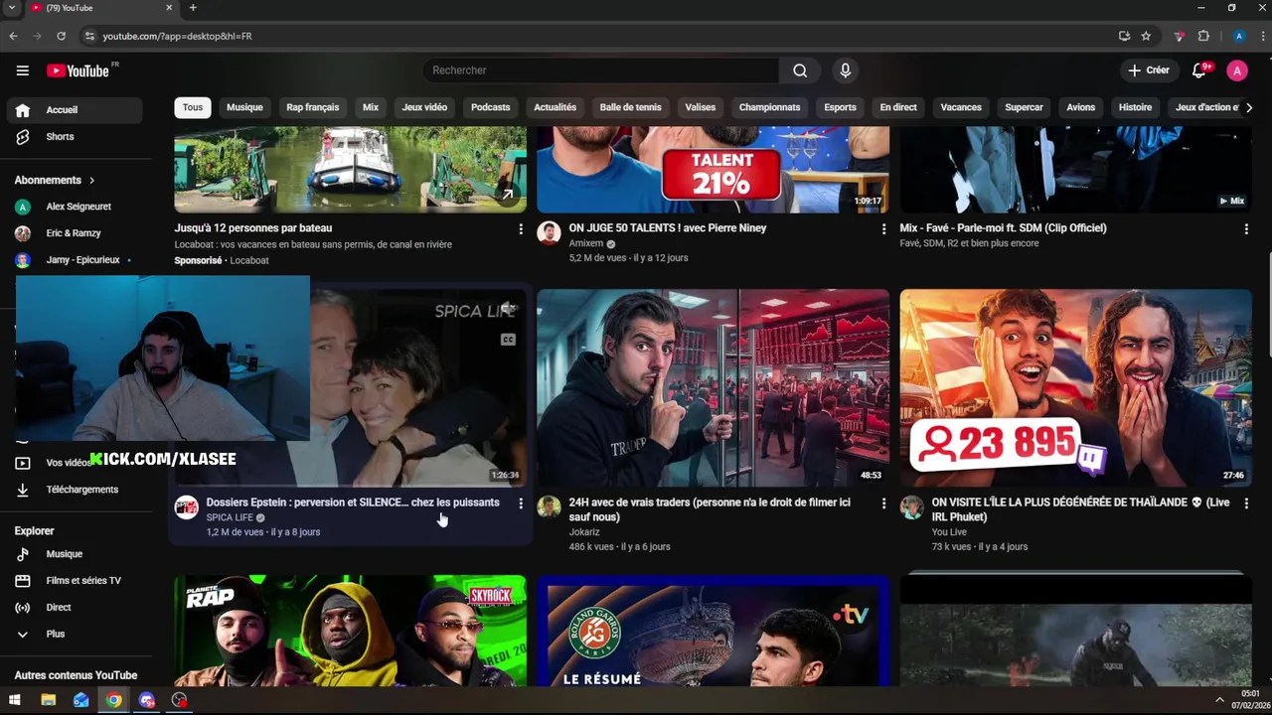Click the Amixem channel avatar
1272x715 pixels.
click(x=549, y=233)
